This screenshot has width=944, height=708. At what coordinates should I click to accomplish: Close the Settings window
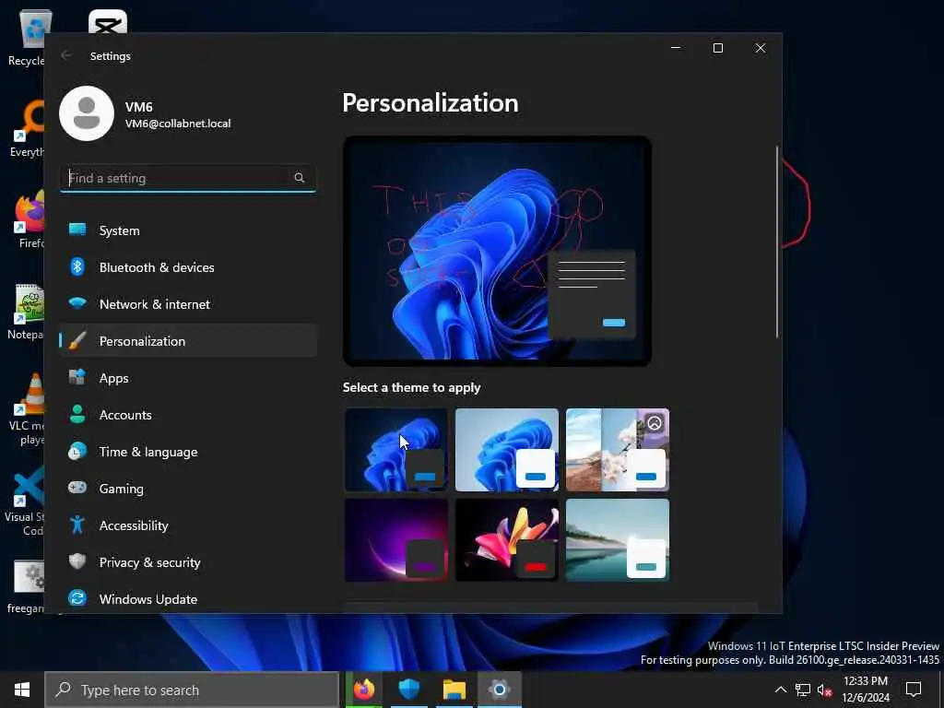coord(761,48)
